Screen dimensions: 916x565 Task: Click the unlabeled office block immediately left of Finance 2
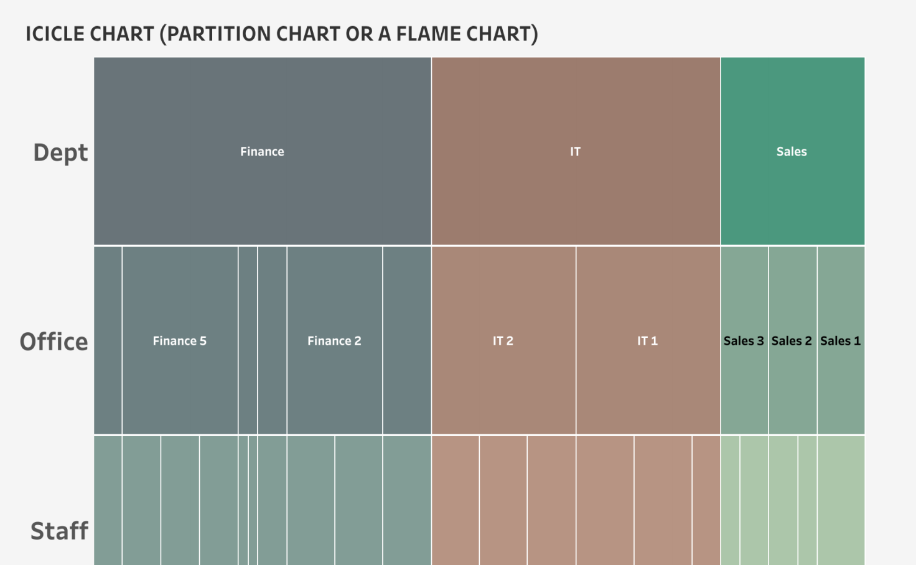point(272,340)
